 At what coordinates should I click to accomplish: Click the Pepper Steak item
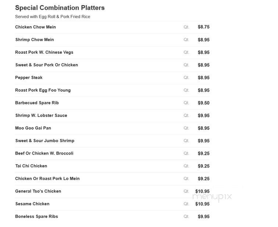(29, 78)
